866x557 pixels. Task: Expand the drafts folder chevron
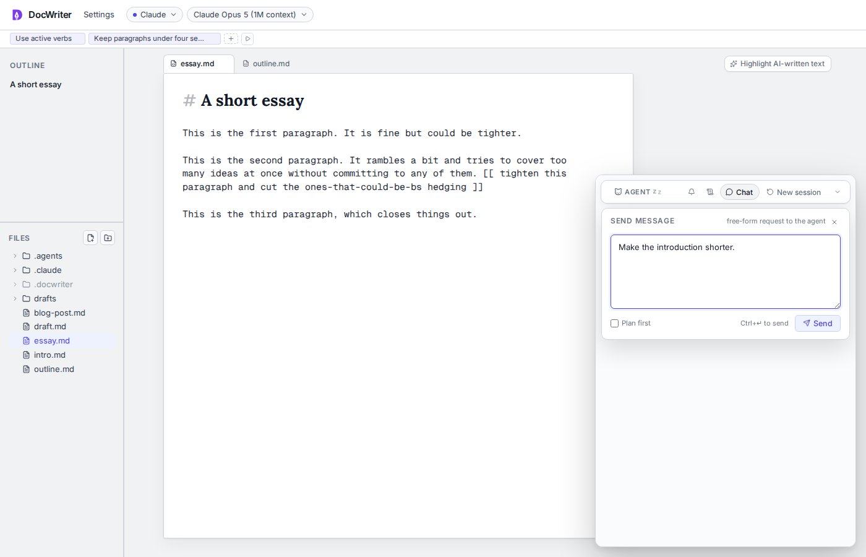(15, 298)
